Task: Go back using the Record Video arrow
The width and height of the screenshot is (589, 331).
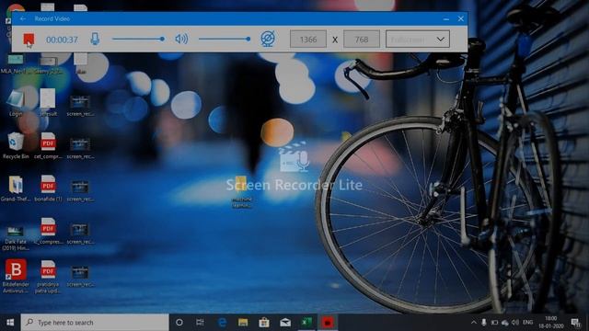Action: coord(23,18)
